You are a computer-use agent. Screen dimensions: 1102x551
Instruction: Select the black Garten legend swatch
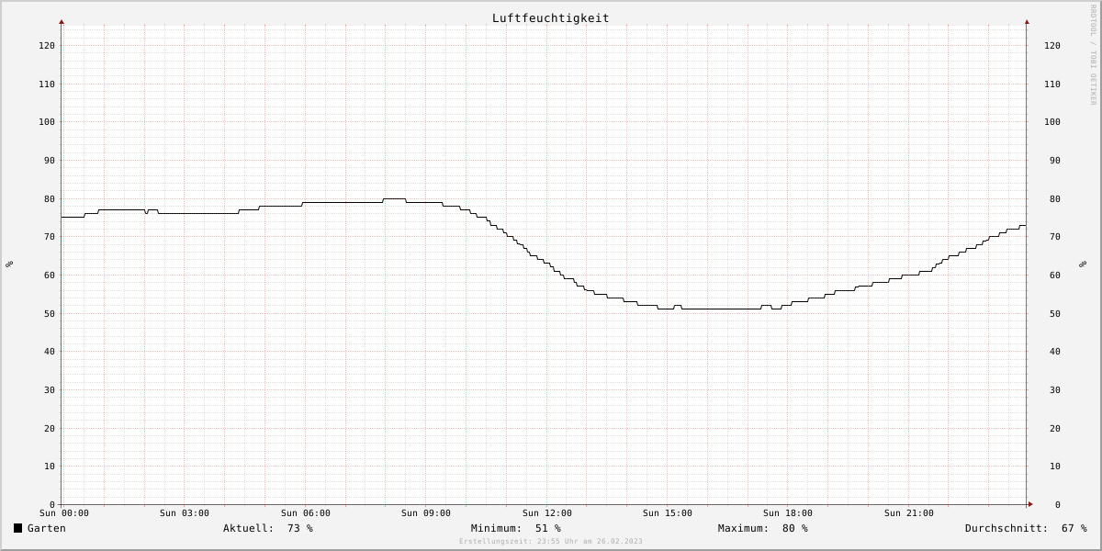pyautogui.click(x=17, y=528)
